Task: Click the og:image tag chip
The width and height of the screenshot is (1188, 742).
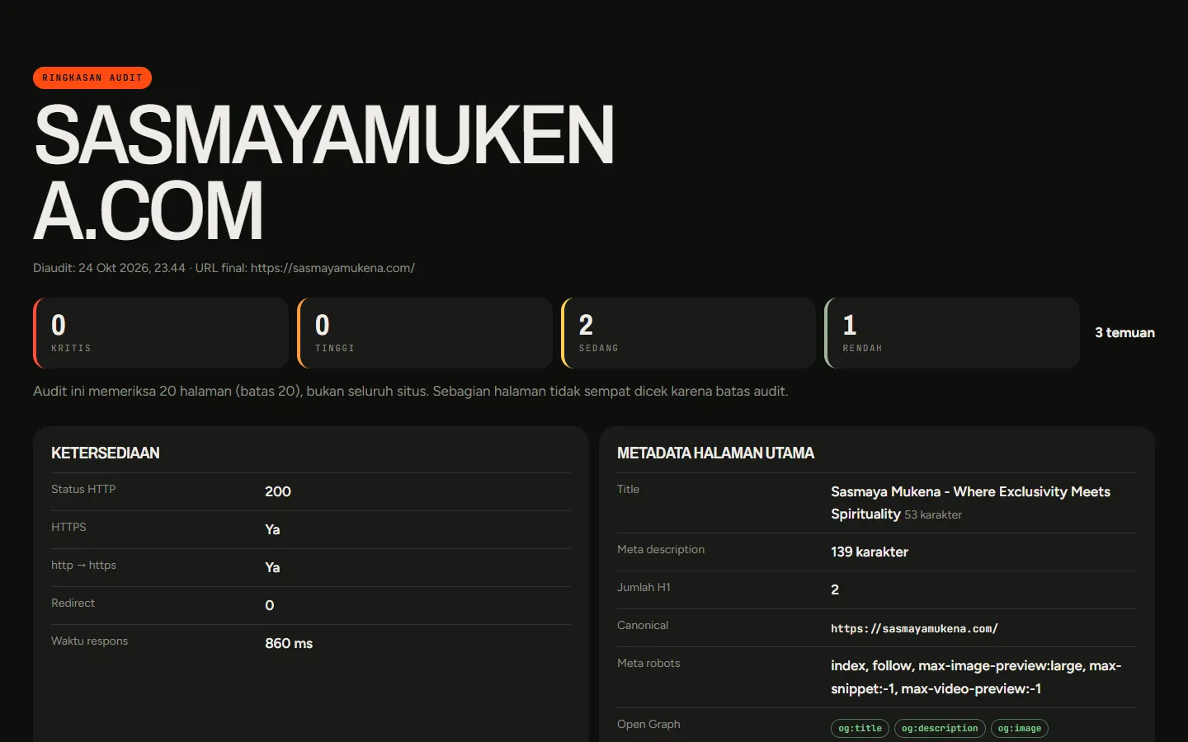Action: (x=1020, y=728)
